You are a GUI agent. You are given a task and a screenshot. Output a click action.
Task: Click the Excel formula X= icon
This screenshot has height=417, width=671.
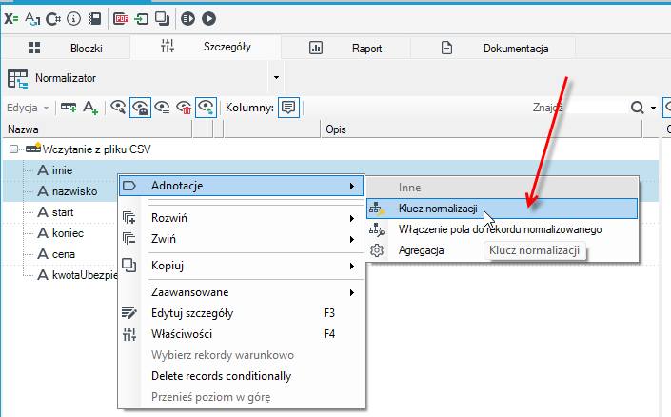(x=11, y=19)
